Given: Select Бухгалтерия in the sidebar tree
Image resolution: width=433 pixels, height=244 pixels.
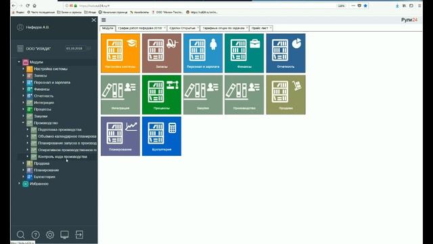Looking at the screenshot, I should point(45,177).
